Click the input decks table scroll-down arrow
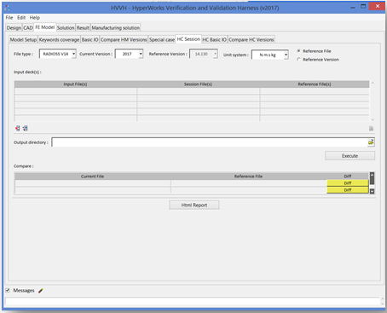The width and height of the screenshot is (387, 313). [373, 119]
